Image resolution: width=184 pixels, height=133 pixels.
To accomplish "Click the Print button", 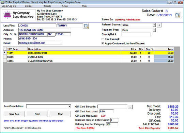I will tap(37, 114).
